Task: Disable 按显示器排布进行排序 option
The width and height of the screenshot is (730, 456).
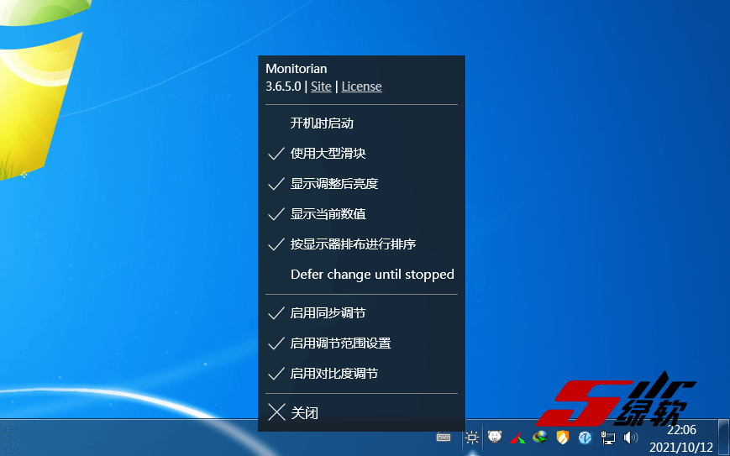Action: (353, 244)
